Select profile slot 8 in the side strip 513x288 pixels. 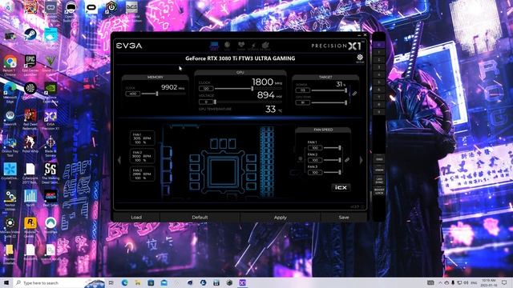tap(379, 105)
